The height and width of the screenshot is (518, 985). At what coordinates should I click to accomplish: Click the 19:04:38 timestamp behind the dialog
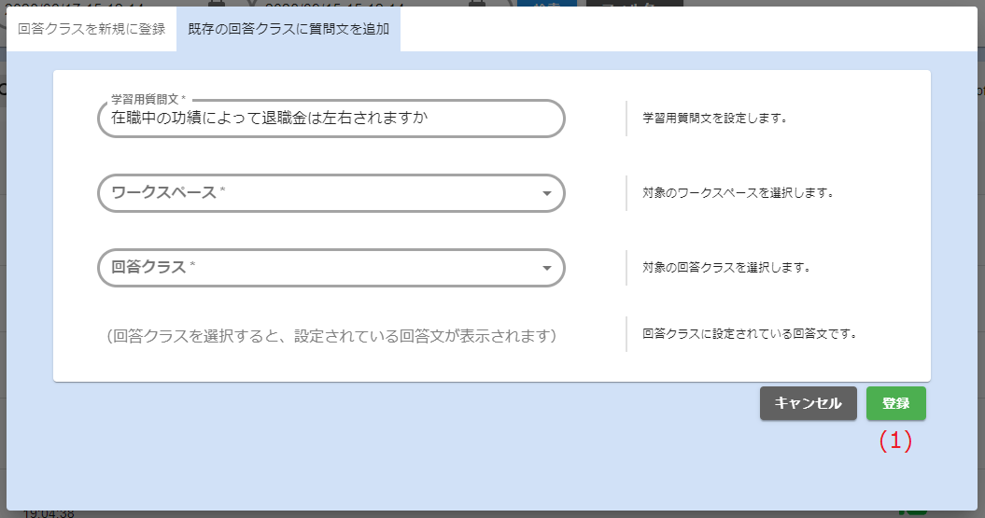(48, 512)
